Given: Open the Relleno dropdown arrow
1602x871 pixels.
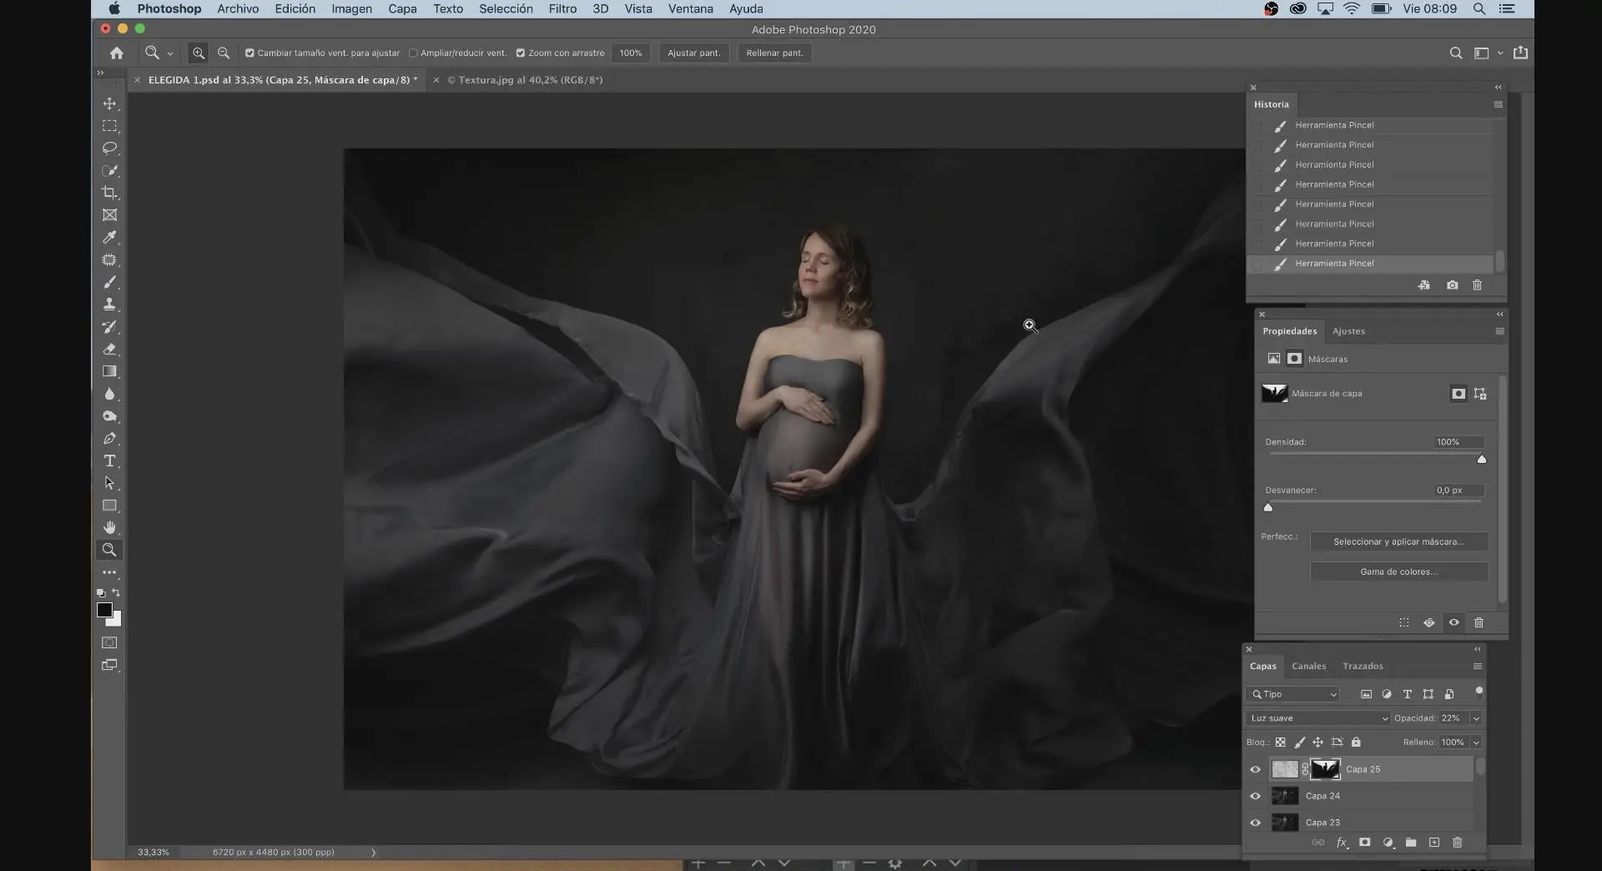Looking at the screenshot, I should [1476, 743].
